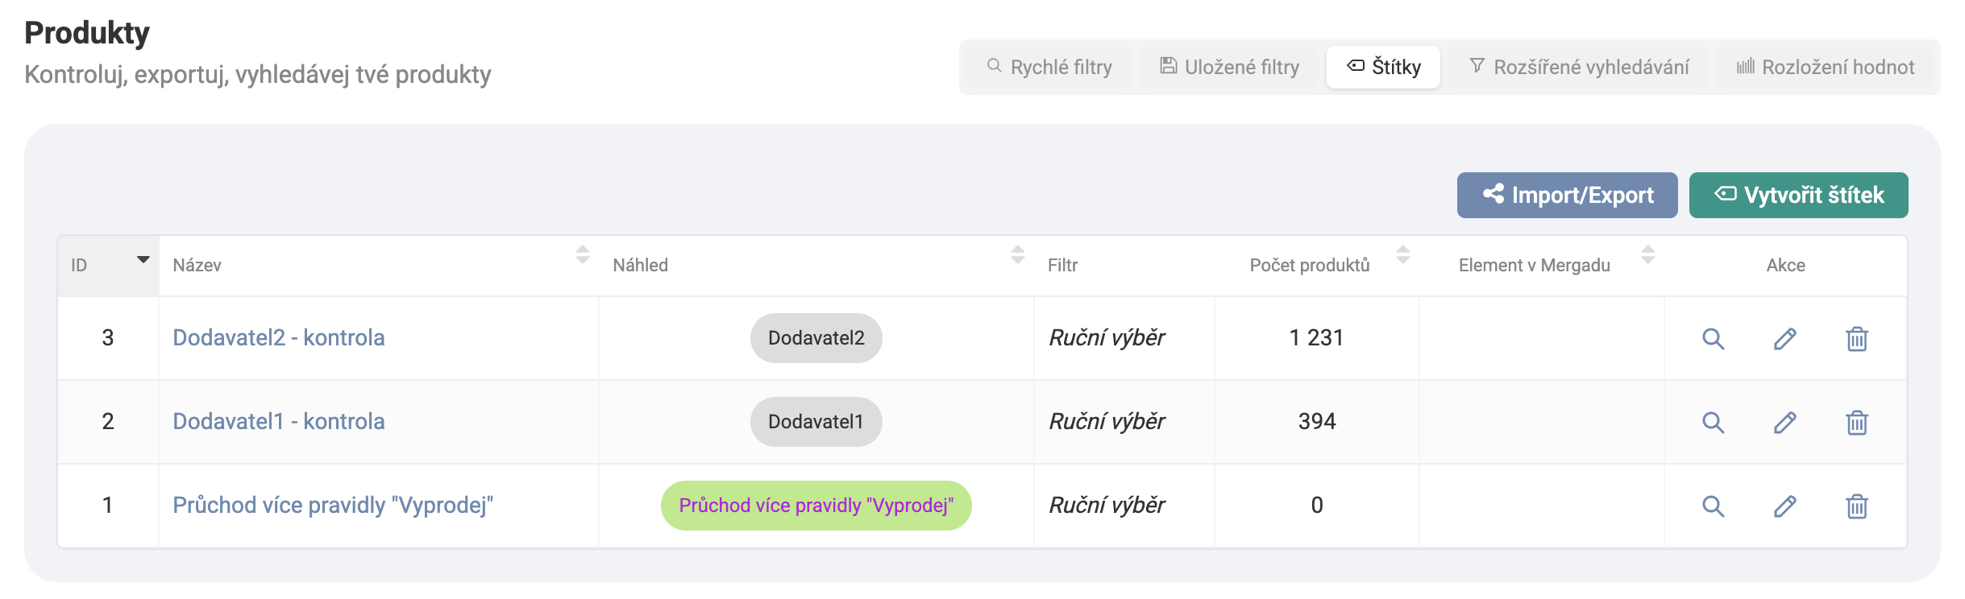The width and height of the screenshot is (1965, 599).
Task: Edit Průchod více pravidly label via pencil
Action: (x=1784, y=506)
